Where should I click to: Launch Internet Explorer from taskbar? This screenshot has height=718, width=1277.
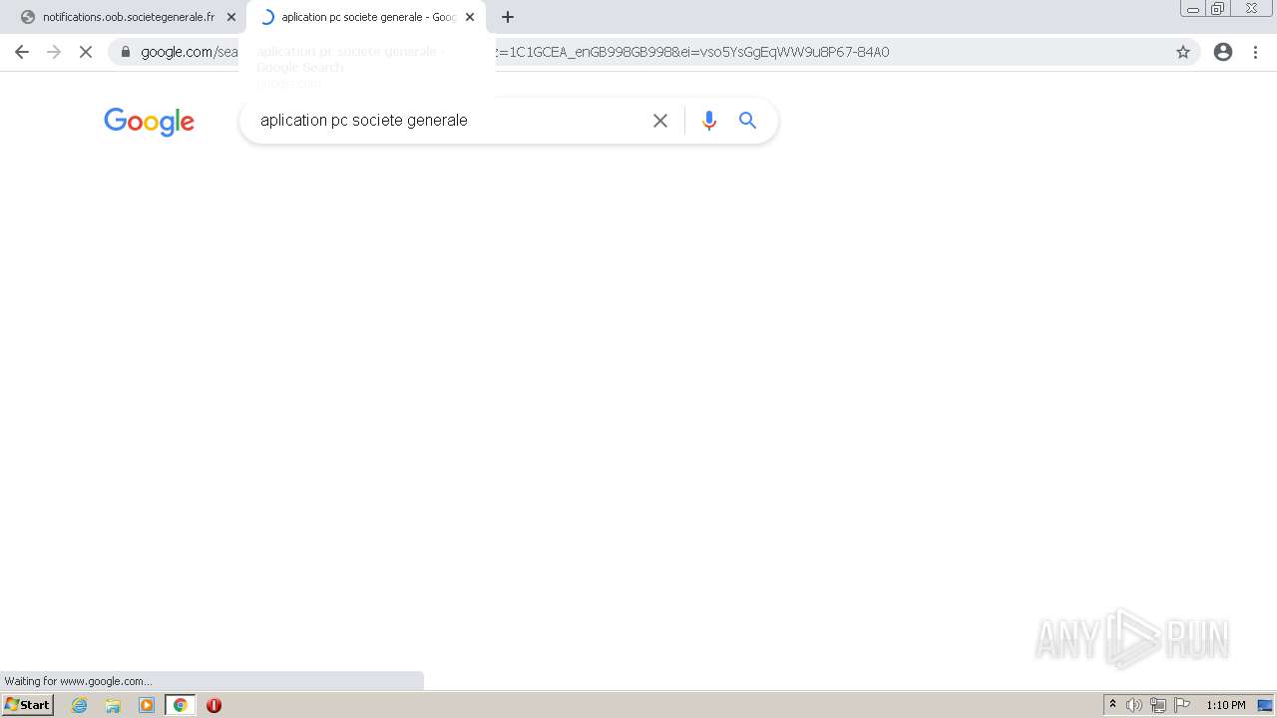click(80, 705)
